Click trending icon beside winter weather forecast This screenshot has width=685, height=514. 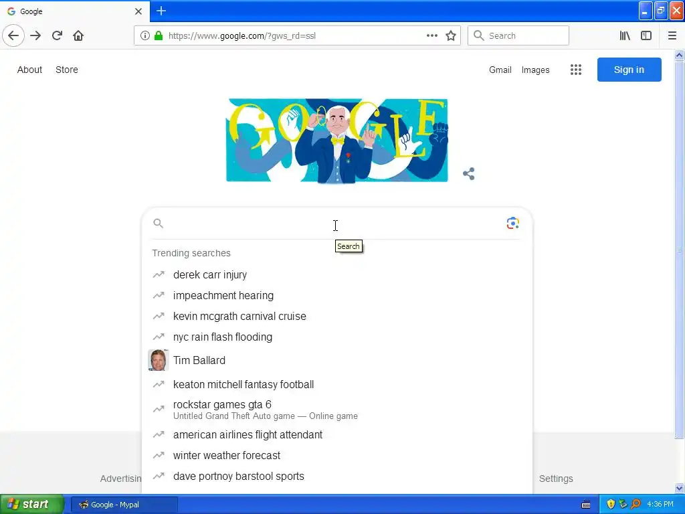coord(159,455)
